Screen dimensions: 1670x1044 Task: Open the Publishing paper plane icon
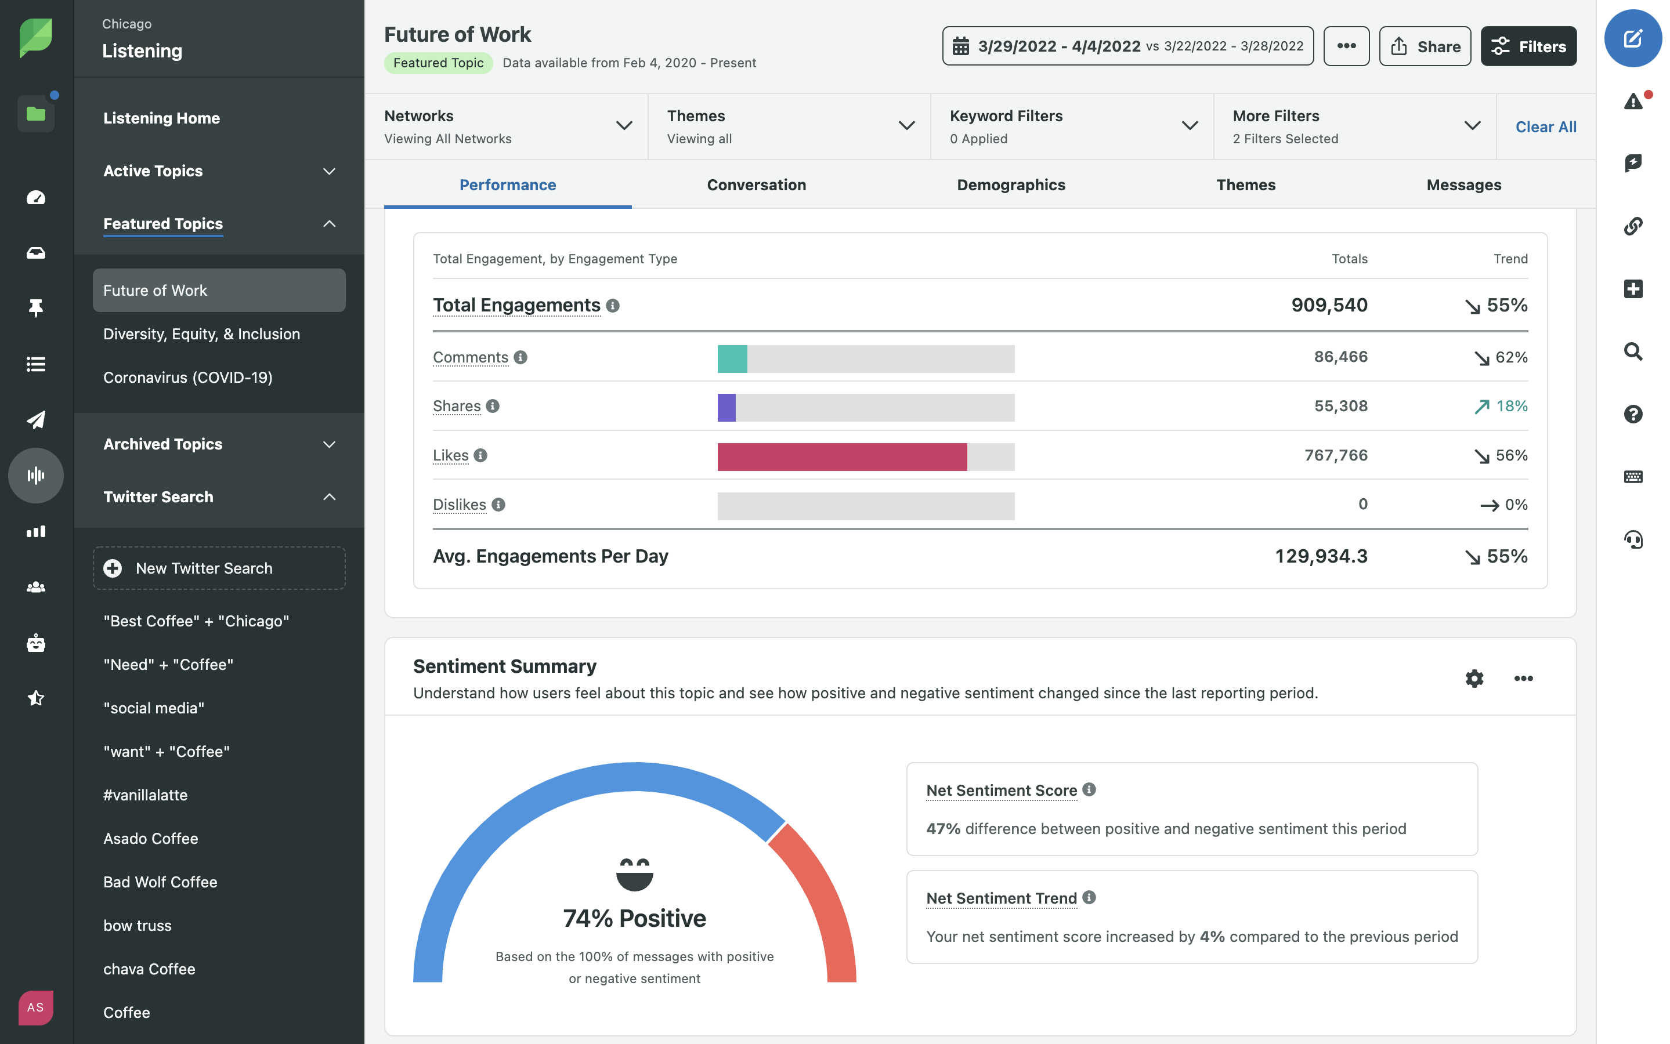click(x=36, y=419)
